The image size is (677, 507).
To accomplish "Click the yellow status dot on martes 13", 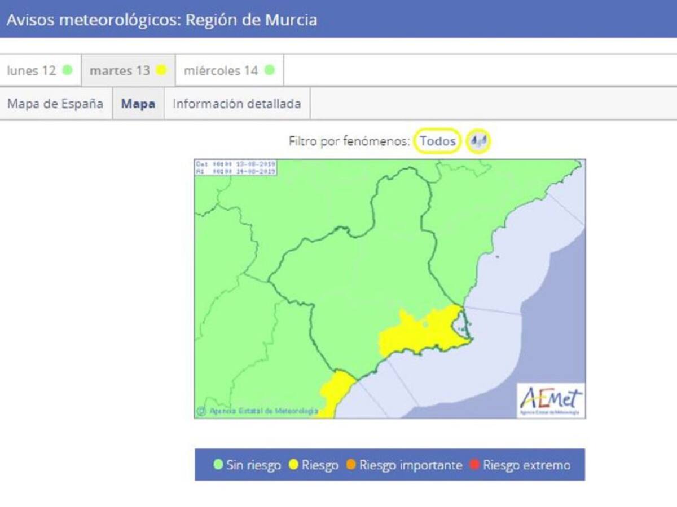I will [160, 70].
